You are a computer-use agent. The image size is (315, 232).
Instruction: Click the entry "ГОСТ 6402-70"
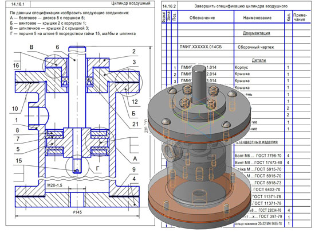click(x=267, y=190)
